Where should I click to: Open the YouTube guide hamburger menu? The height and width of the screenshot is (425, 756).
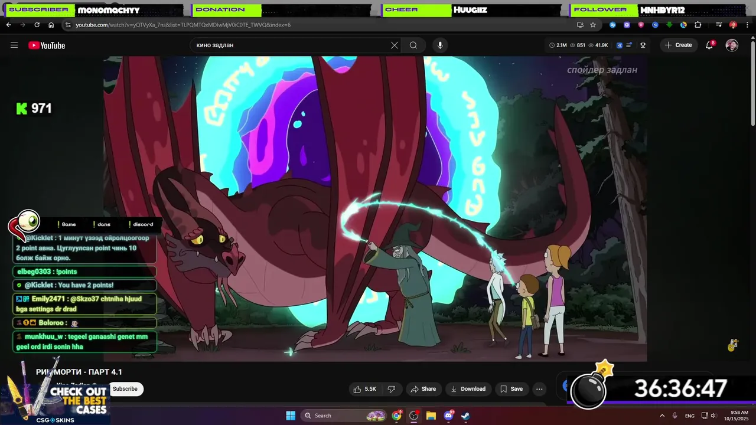(14, 45)
